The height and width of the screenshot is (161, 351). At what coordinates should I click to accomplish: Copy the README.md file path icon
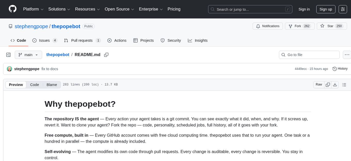pos(106,55)
